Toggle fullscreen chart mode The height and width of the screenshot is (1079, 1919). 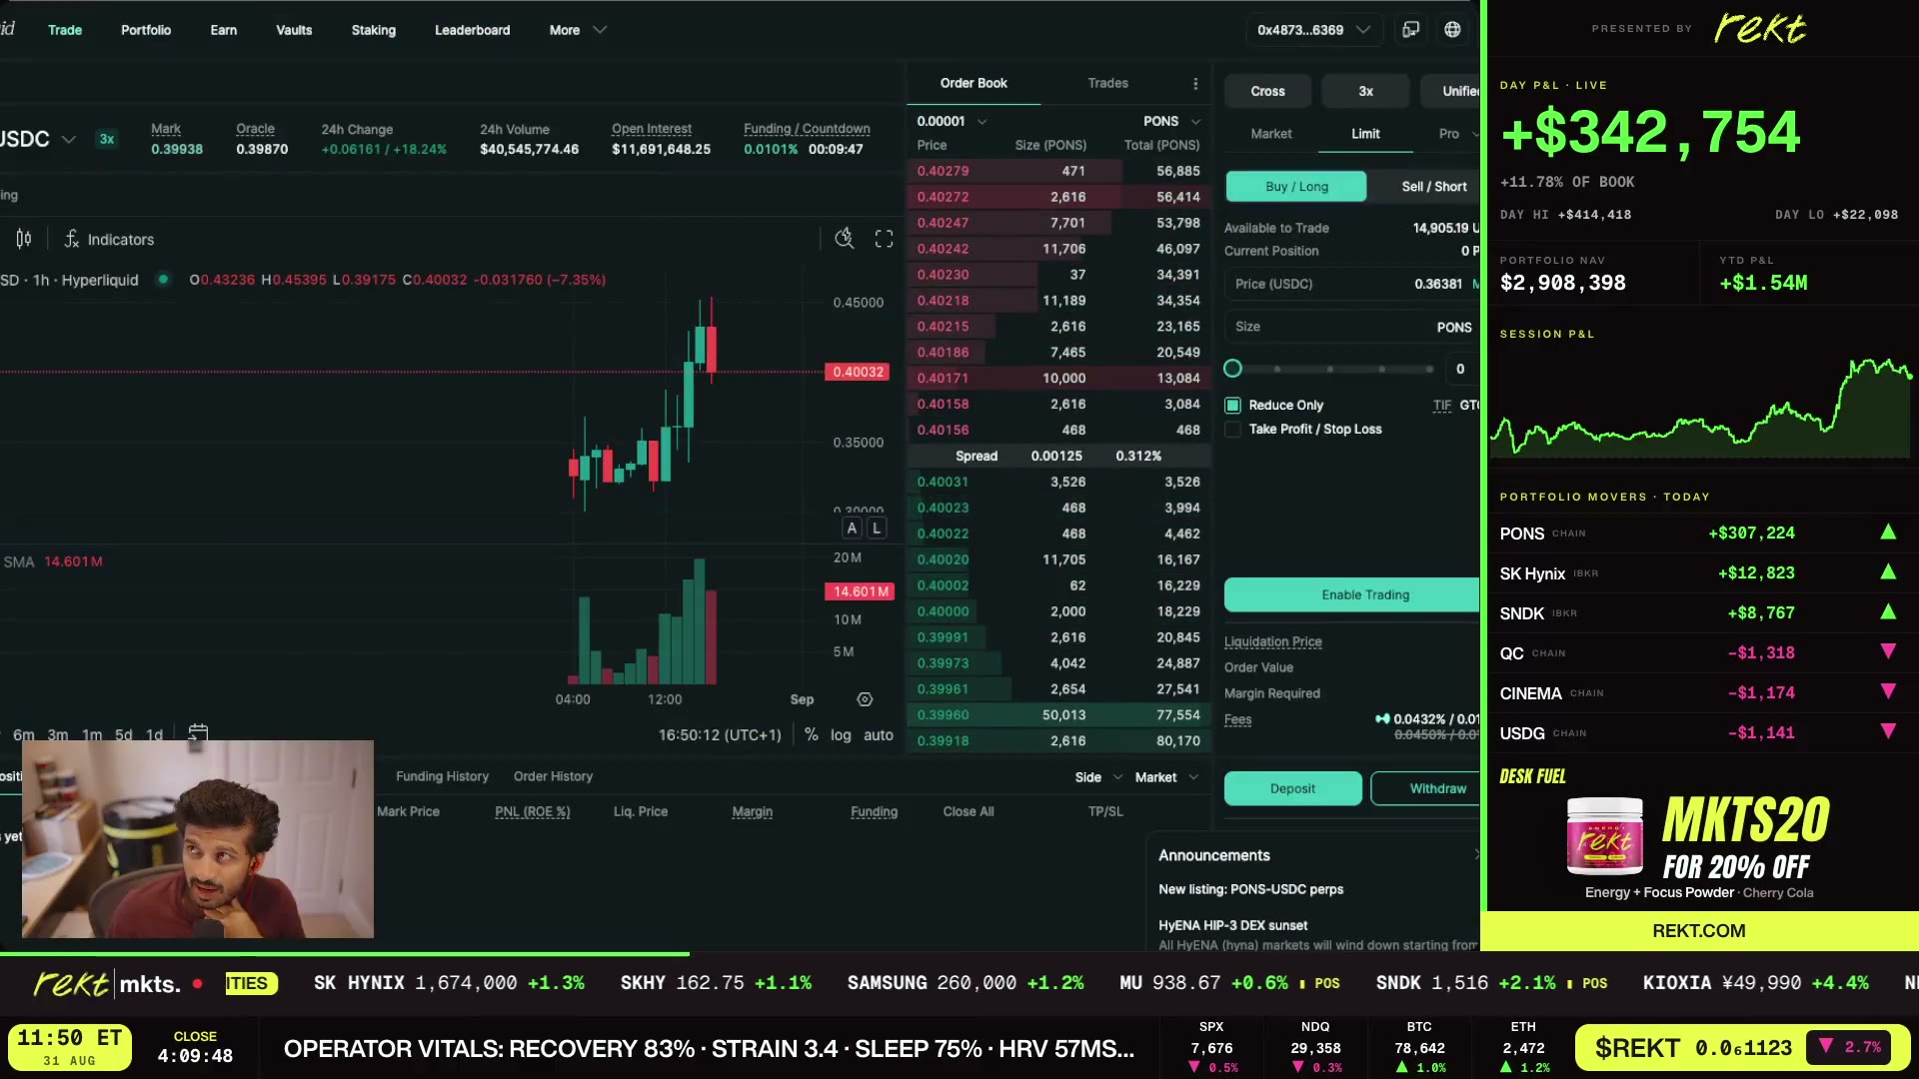click(x=884, y=239)
